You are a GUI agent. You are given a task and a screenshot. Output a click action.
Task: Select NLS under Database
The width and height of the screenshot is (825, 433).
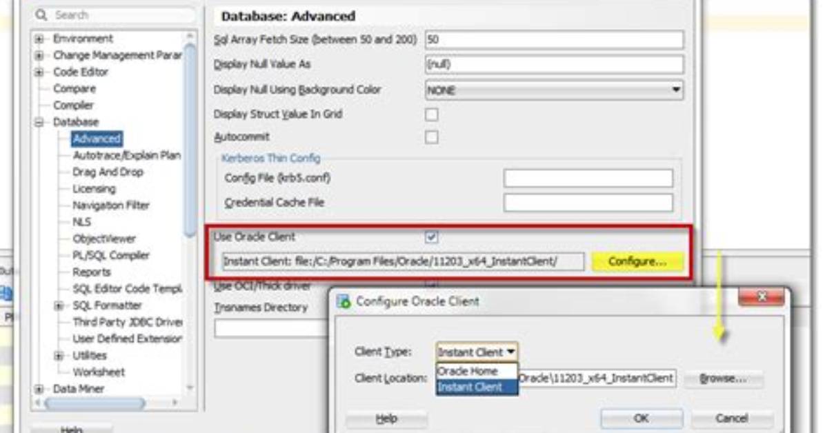click(x=81, y=222)
